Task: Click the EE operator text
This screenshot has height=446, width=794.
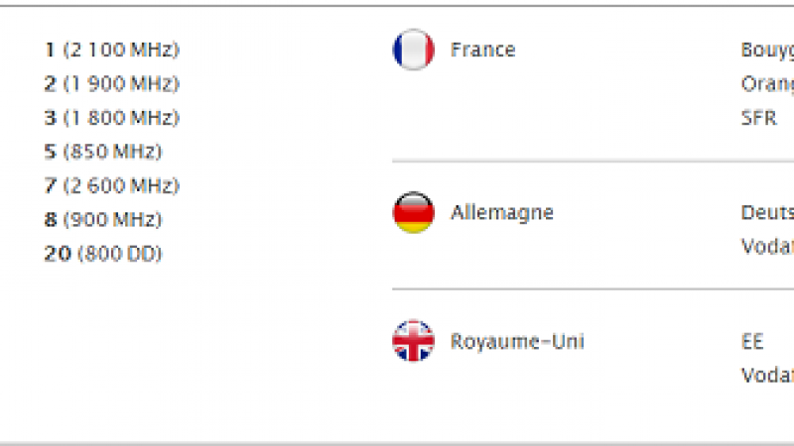Action: pos(752,342)
